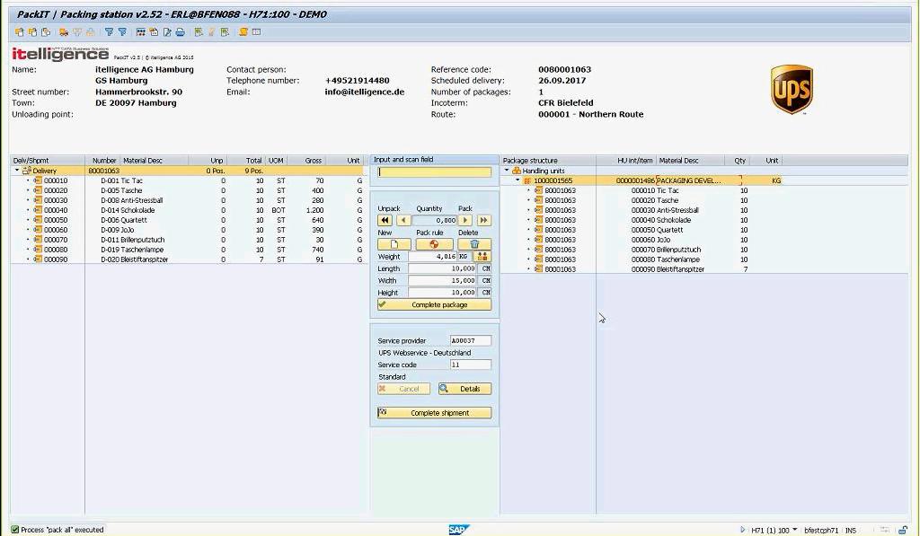Viewport: 920px width, 536px height.
Task: Click the Pack rule lifebuoy icon button
Action: tap(434, 244)
